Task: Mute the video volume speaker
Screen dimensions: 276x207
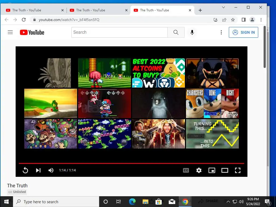Action: pyautogui.click(x=51, y=170)
